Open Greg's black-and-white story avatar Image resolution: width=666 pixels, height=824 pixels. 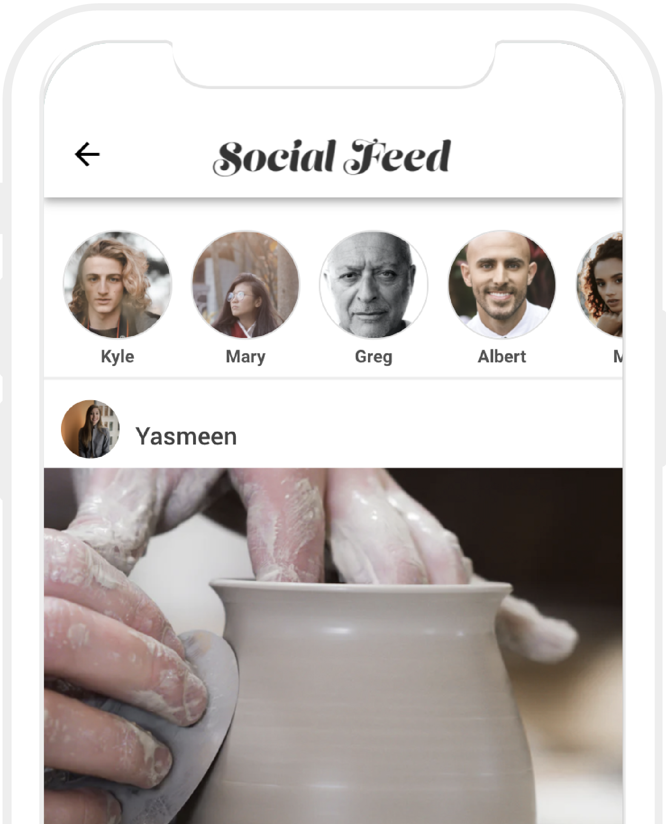pos(374,284)
